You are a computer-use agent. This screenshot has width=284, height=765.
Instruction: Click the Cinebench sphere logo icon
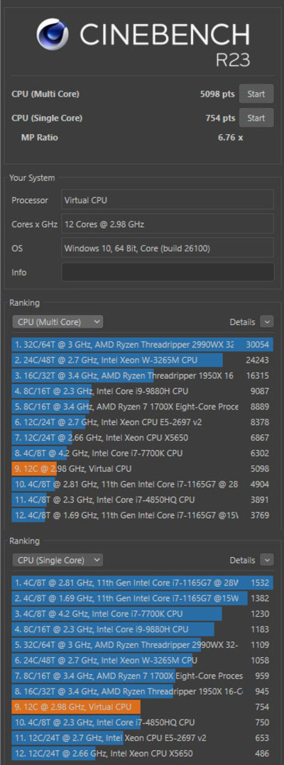[x=53, y=35]
